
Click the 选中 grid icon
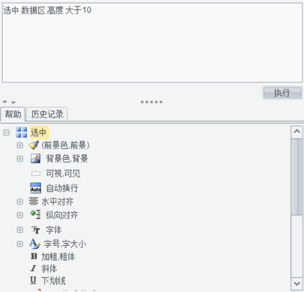21,132
